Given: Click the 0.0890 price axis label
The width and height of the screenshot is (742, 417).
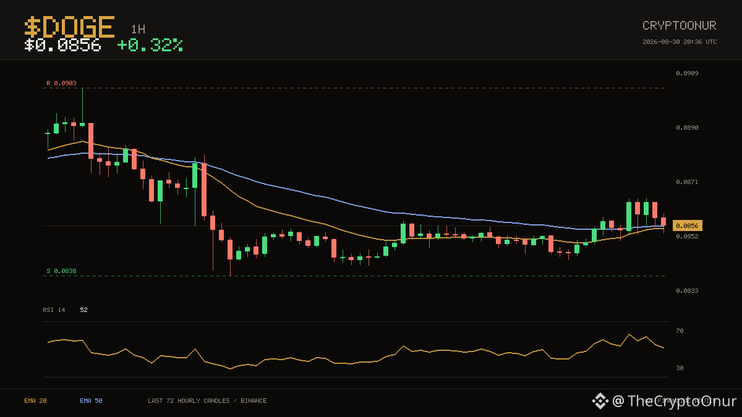Looking at the screenshot, I should (x=687, y=128).
